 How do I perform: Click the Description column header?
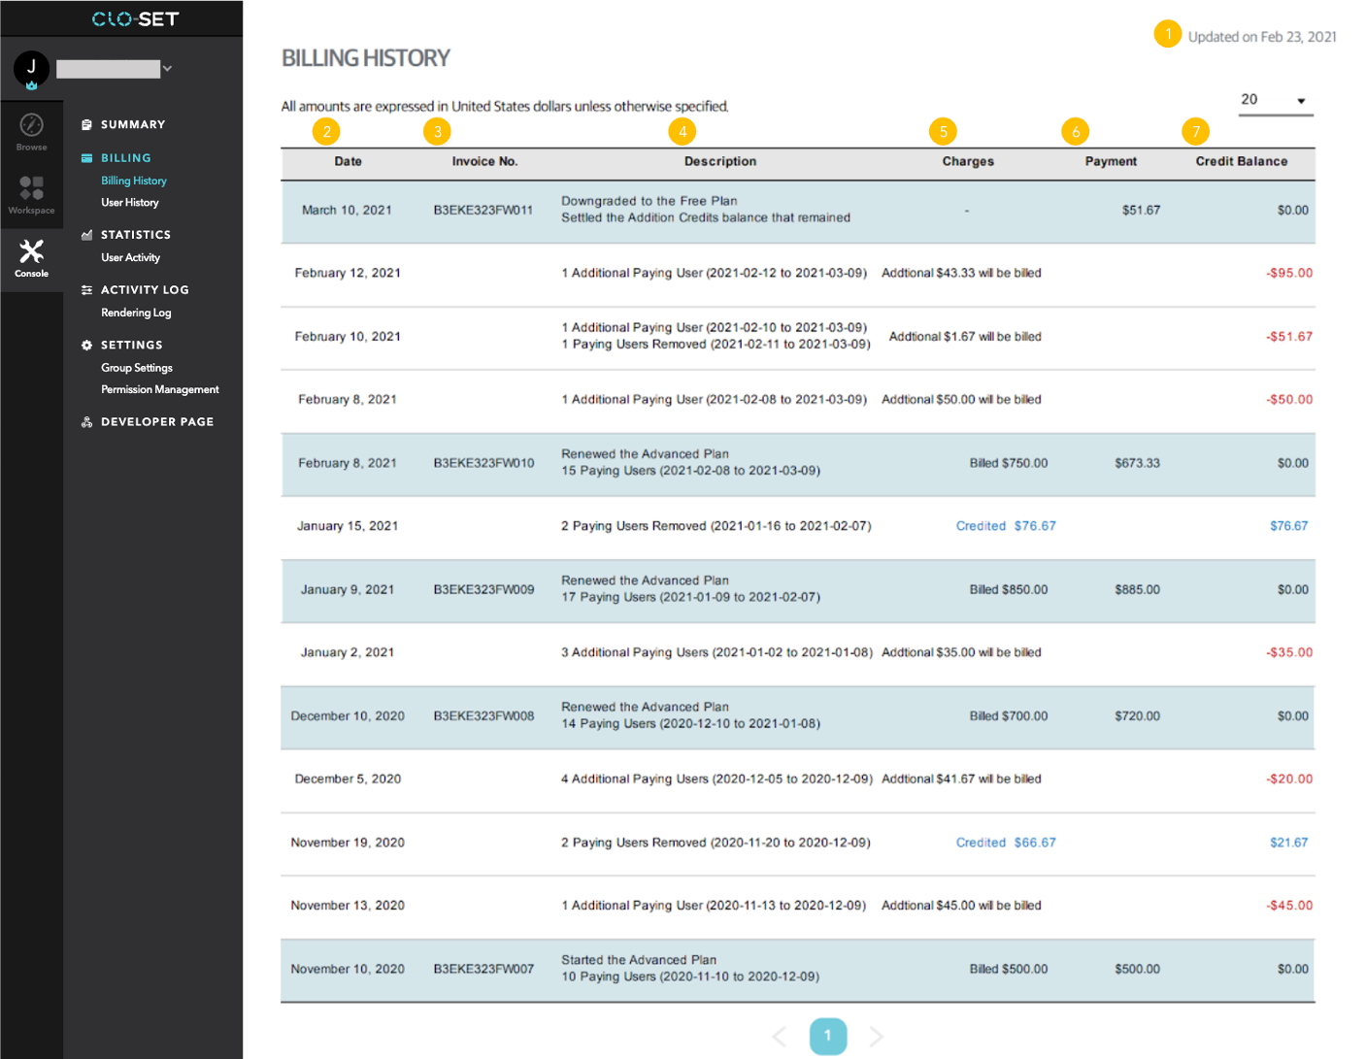pyautogui.click(x=720, y=162)
